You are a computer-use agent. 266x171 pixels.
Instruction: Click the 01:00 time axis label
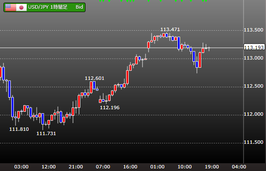pyautogui.click(x=158, y=167)
